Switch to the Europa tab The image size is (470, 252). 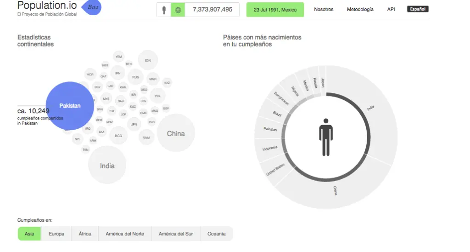[x=56, y=234]
